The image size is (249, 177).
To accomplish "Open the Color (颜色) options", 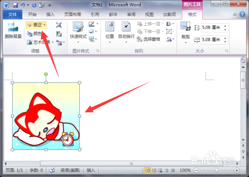I will click(36, 33).
